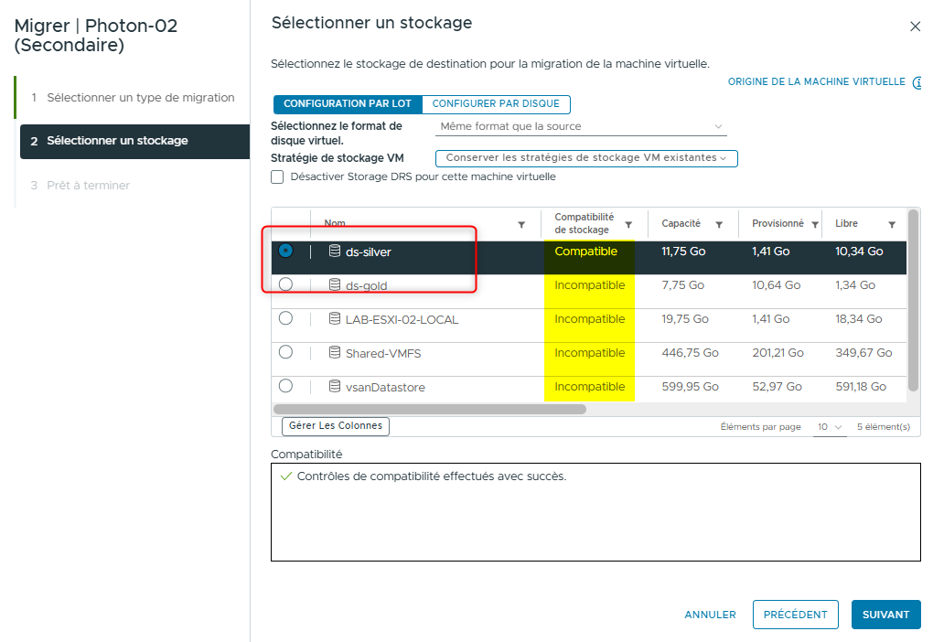Select the CONFIGURATION PAR LOT tab

(348, 104)
